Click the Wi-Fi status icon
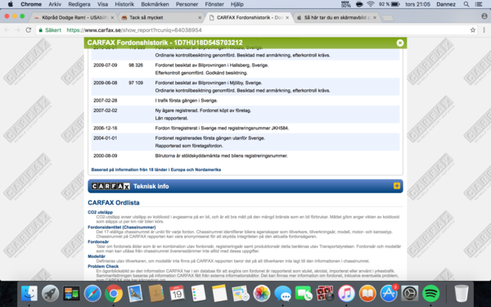Viewport: 491px width, 307px height. point(371,4)
